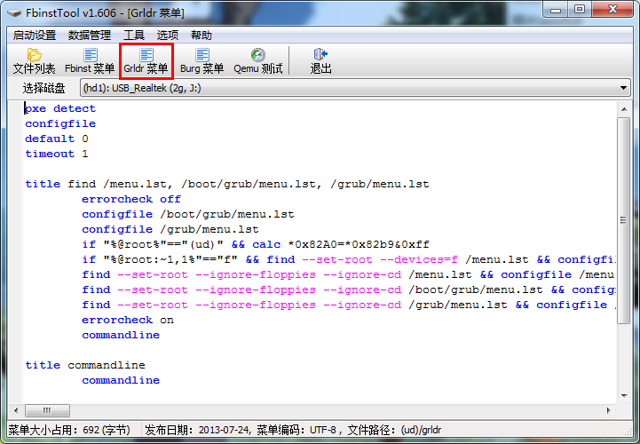Click the 'errorcheck off' line
The width and height of the screenshot is (640, 444).
pyautogui.click(x=131, y=199)
